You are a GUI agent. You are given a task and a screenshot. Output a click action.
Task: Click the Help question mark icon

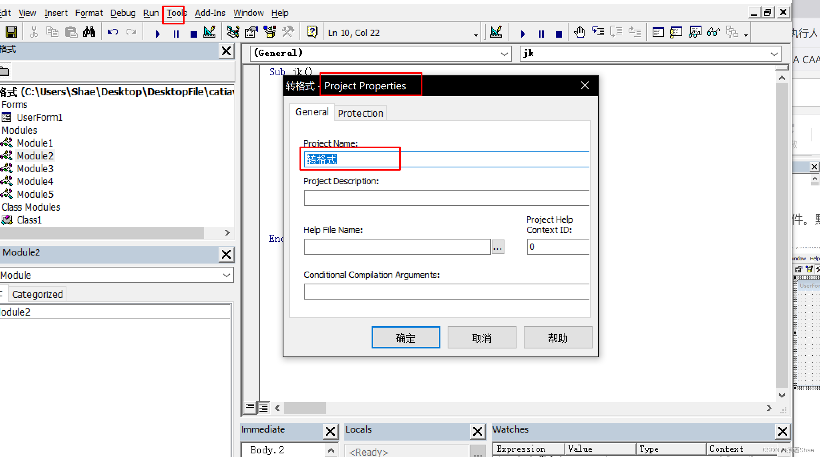tap(312, 32)
